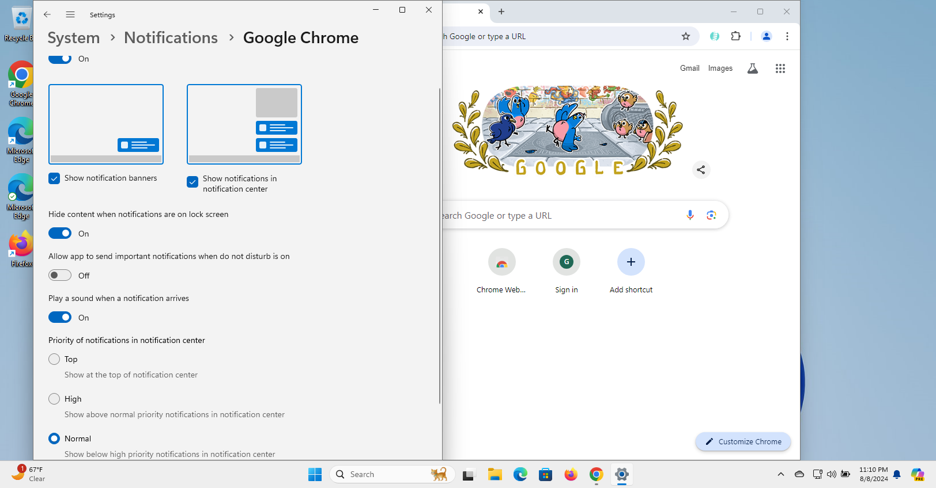This screenshot has height=488, width=936.
Task: Bookmark this tab with the star icon
Action: click(x=686, y=36)
